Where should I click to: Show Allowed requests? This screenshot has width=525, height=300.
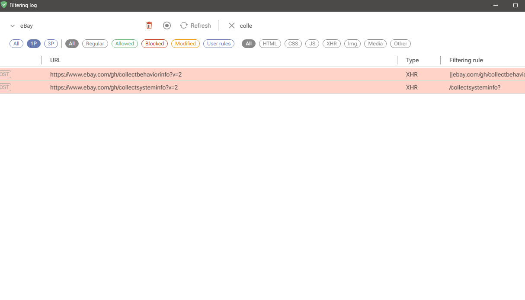(125, 43)
